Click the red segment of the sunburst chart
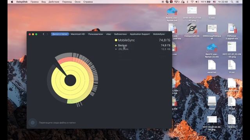 pos(65,60)
